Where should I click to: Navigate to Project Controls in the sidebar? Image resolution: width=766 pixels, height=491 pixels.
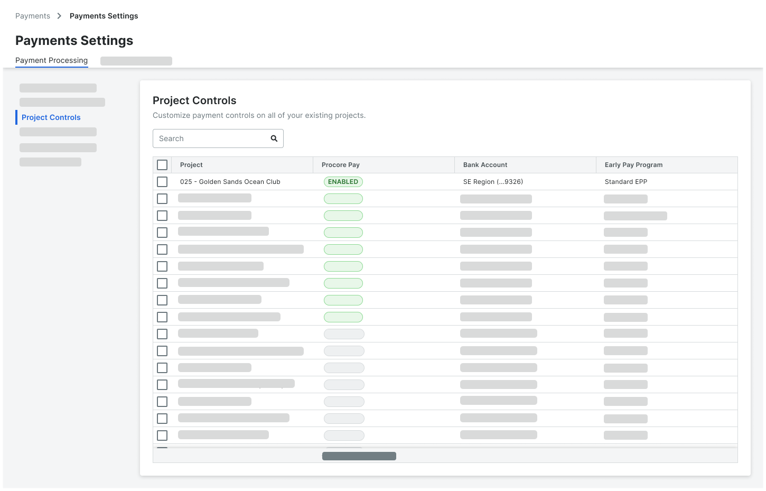pyautogui.click(x=51, y=117)
